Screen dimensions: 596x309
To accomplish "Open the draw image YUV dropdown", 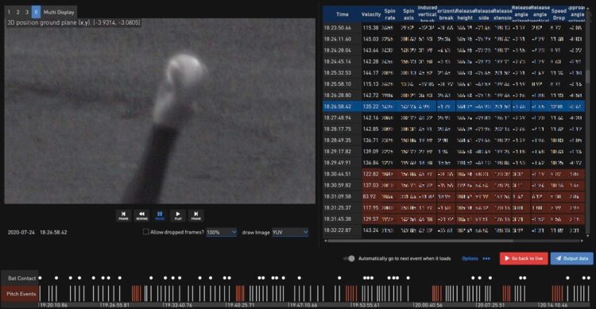I will coord(290,232).
